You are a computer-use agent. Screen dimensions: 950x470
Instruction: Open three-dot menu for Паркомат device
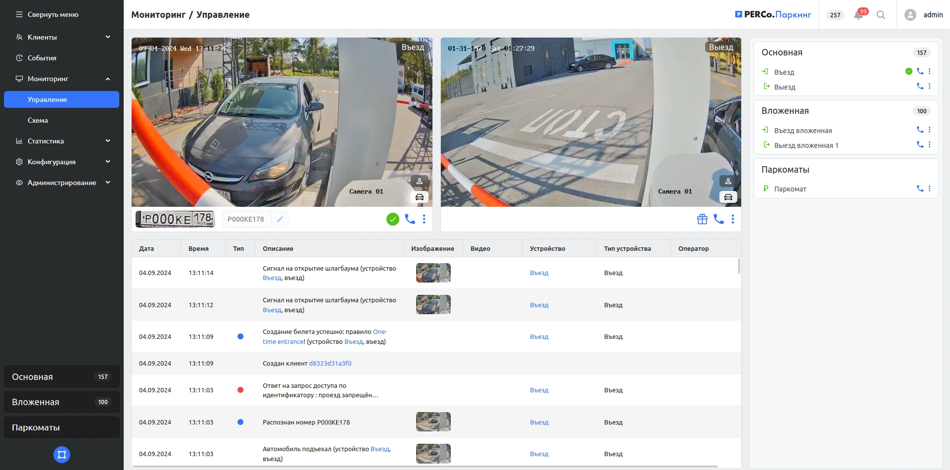point(929,188)
